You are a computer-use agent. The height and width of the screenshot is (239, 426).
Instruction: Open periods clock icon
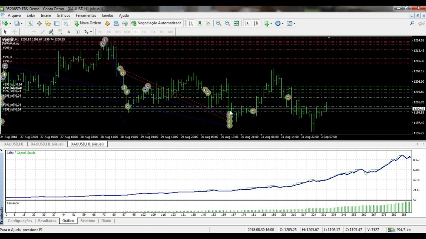coord(278,23)
